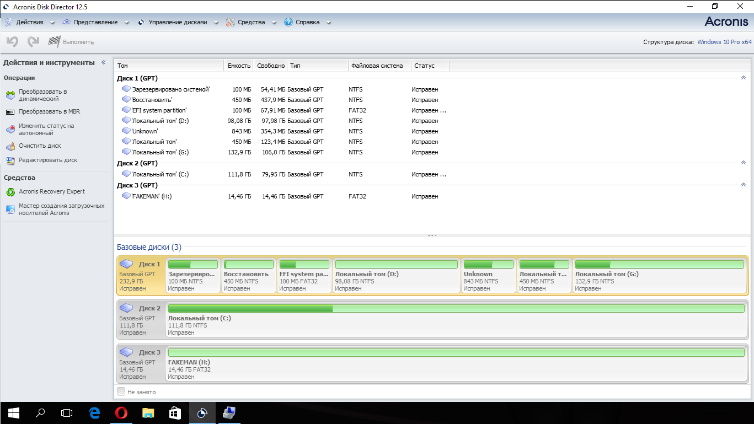The width and height of the screenshot is (754, 424).
Task: Select Диск 3 icon in disk map
Action: (126, 352)
